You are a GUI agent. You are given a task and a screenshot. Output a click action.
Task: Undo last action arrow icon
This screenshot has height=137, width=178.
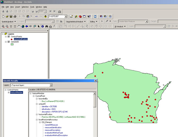(x=37, y=16)
